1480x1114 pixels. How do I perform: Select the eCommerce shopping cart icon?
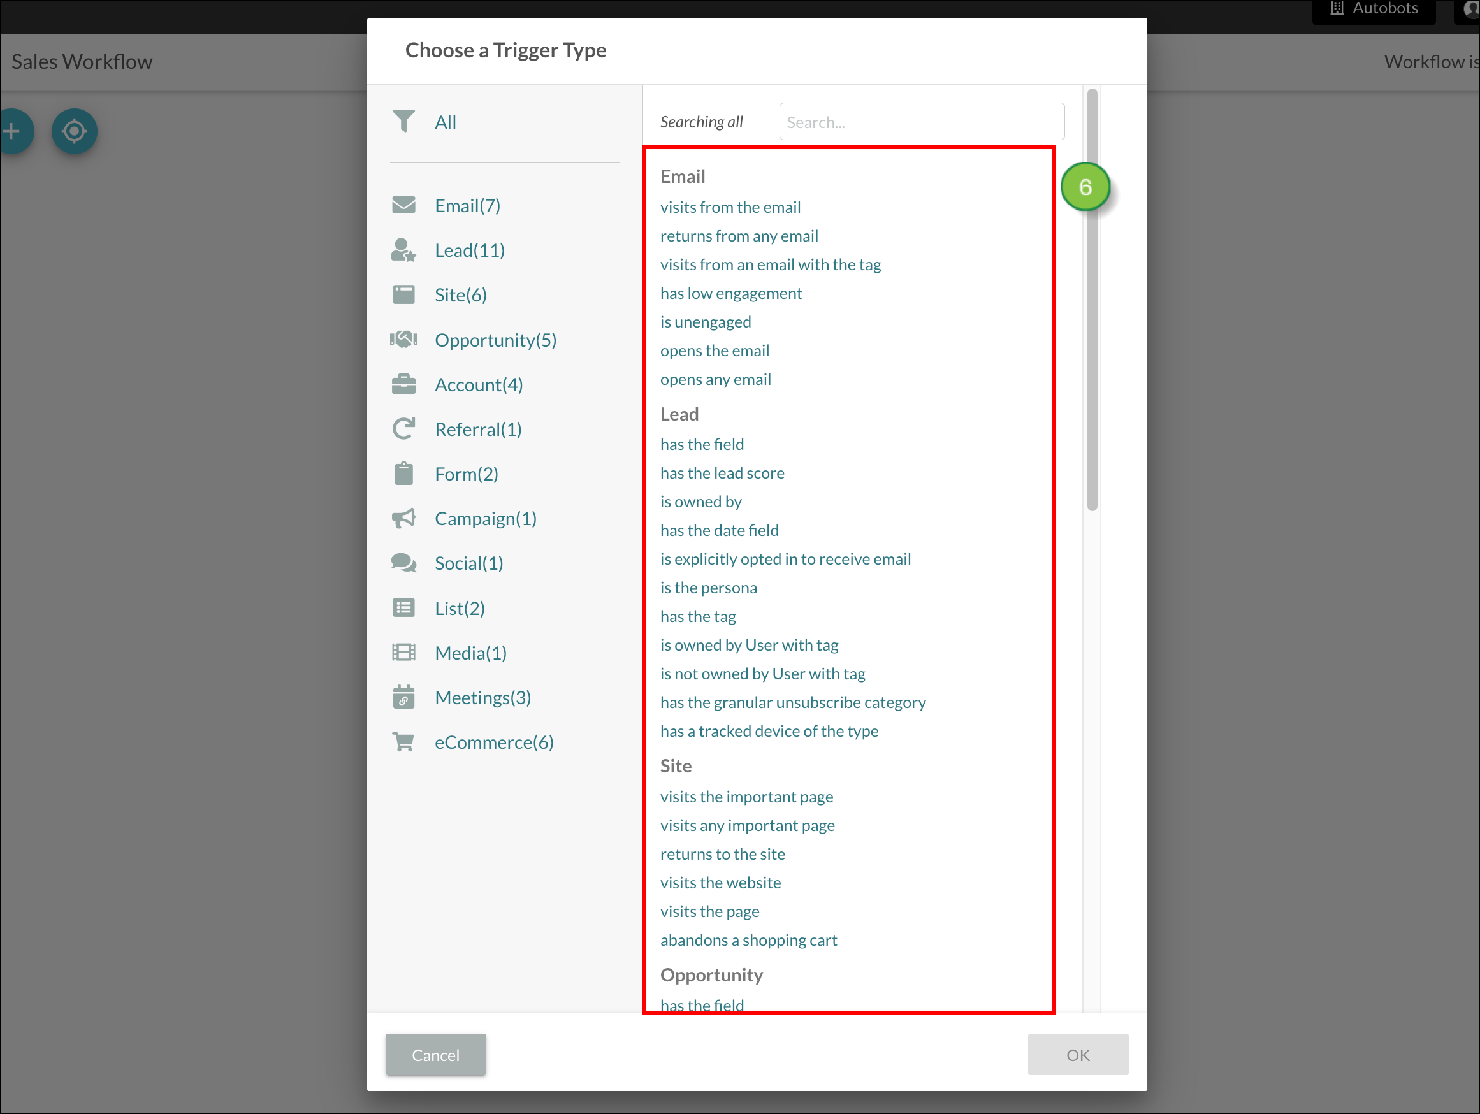click(403, 741)
